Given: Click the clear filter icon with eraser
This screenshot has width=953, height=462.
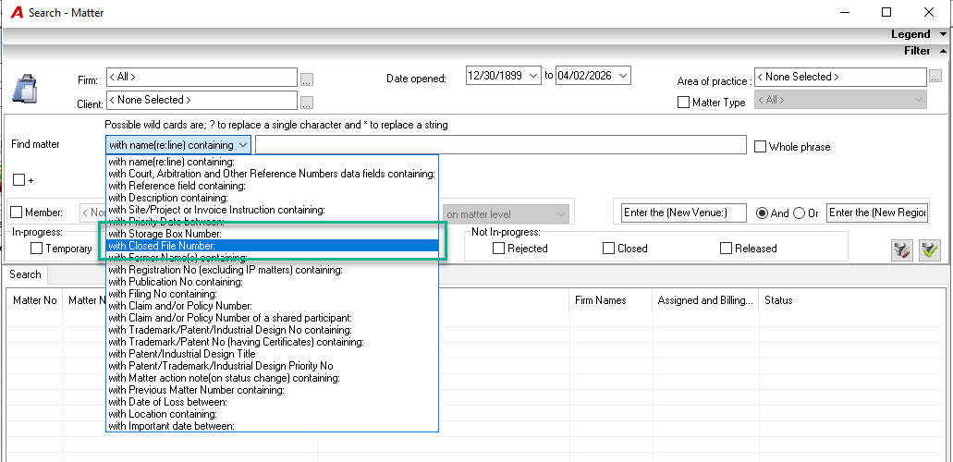Looking at the screenshot, I should [902, 250].
